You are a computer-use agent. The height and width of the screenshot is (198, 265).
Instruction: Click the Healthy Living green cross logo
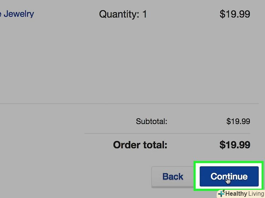pos(221,194)
